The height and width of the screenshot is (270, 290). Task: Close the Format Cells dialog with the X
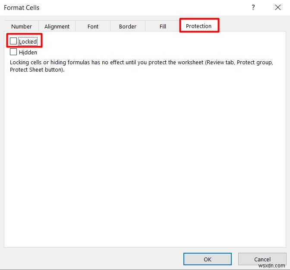278,7
